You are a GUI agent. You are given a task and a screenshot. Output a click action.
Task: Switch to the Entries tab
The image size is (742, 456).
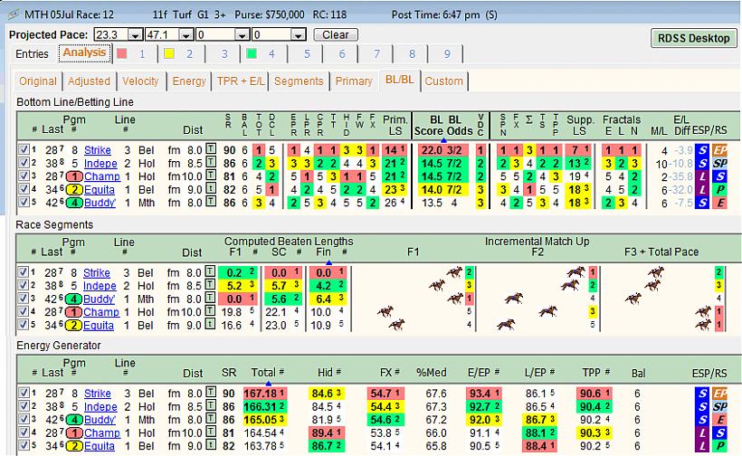tap(32, 54)
